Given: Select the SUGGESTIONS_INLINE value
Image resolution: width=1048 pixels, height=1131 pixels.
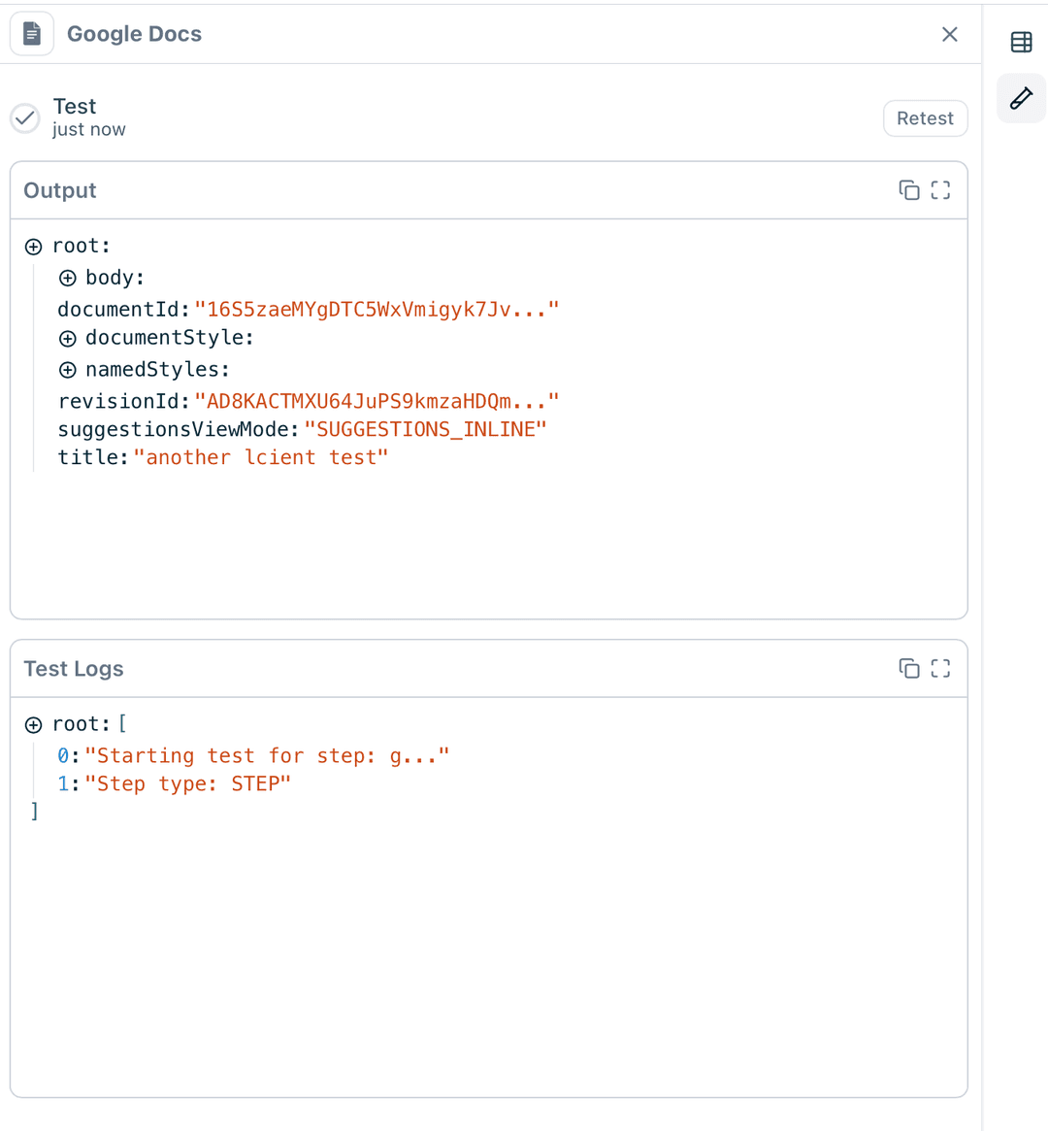Looking at the screenshot, I should 425,429.
